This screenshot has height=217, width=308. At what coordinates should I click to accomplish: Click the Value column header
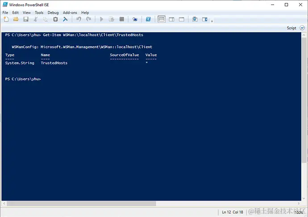151,55
